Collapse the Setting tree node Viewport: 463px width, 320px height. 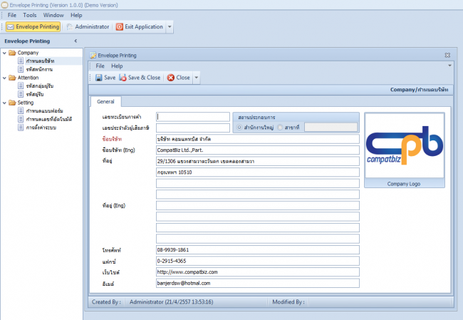(x=4, y=103)
